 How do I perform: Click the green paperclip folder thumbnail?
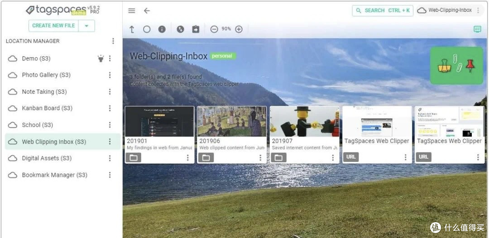pyautogui.click(x=456, y=66)
